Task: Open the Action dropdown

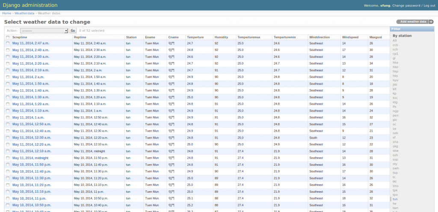Action: pyautogui.click(x=44, y=31)
